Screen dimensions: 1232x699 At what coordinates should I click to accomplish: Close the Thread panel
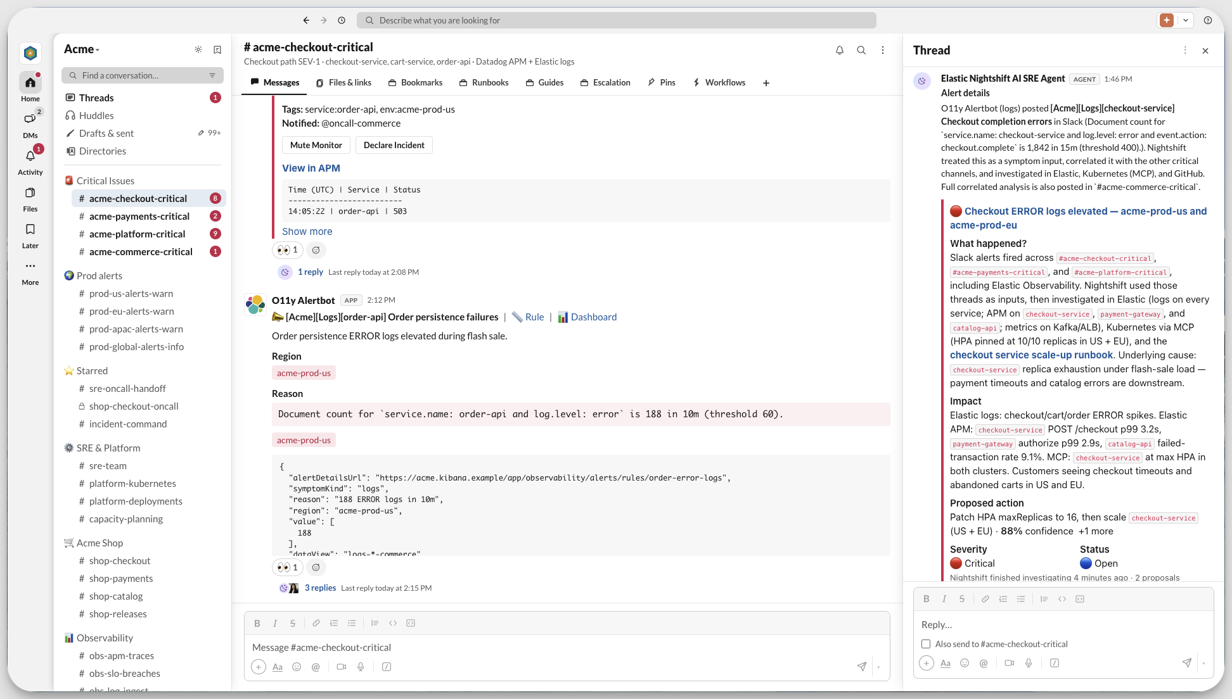pos(1205,51)
